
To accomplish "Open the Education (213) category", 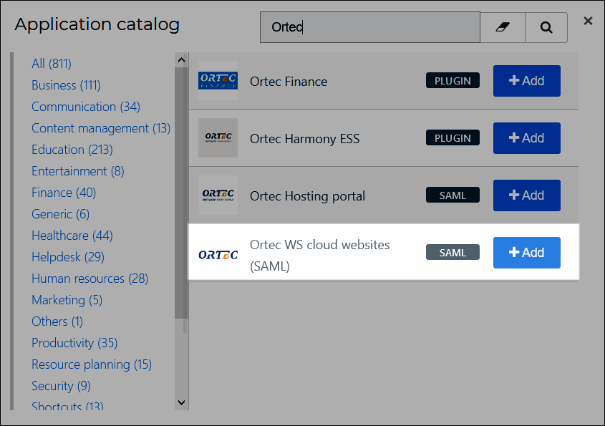I will (x=72, y=150).
